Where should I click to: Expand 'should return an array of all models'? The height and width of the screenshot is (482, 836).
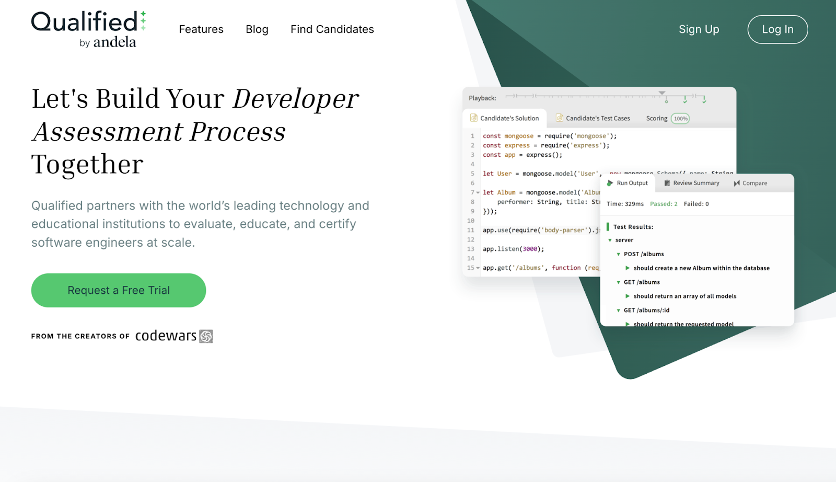[x=628, y=296]
